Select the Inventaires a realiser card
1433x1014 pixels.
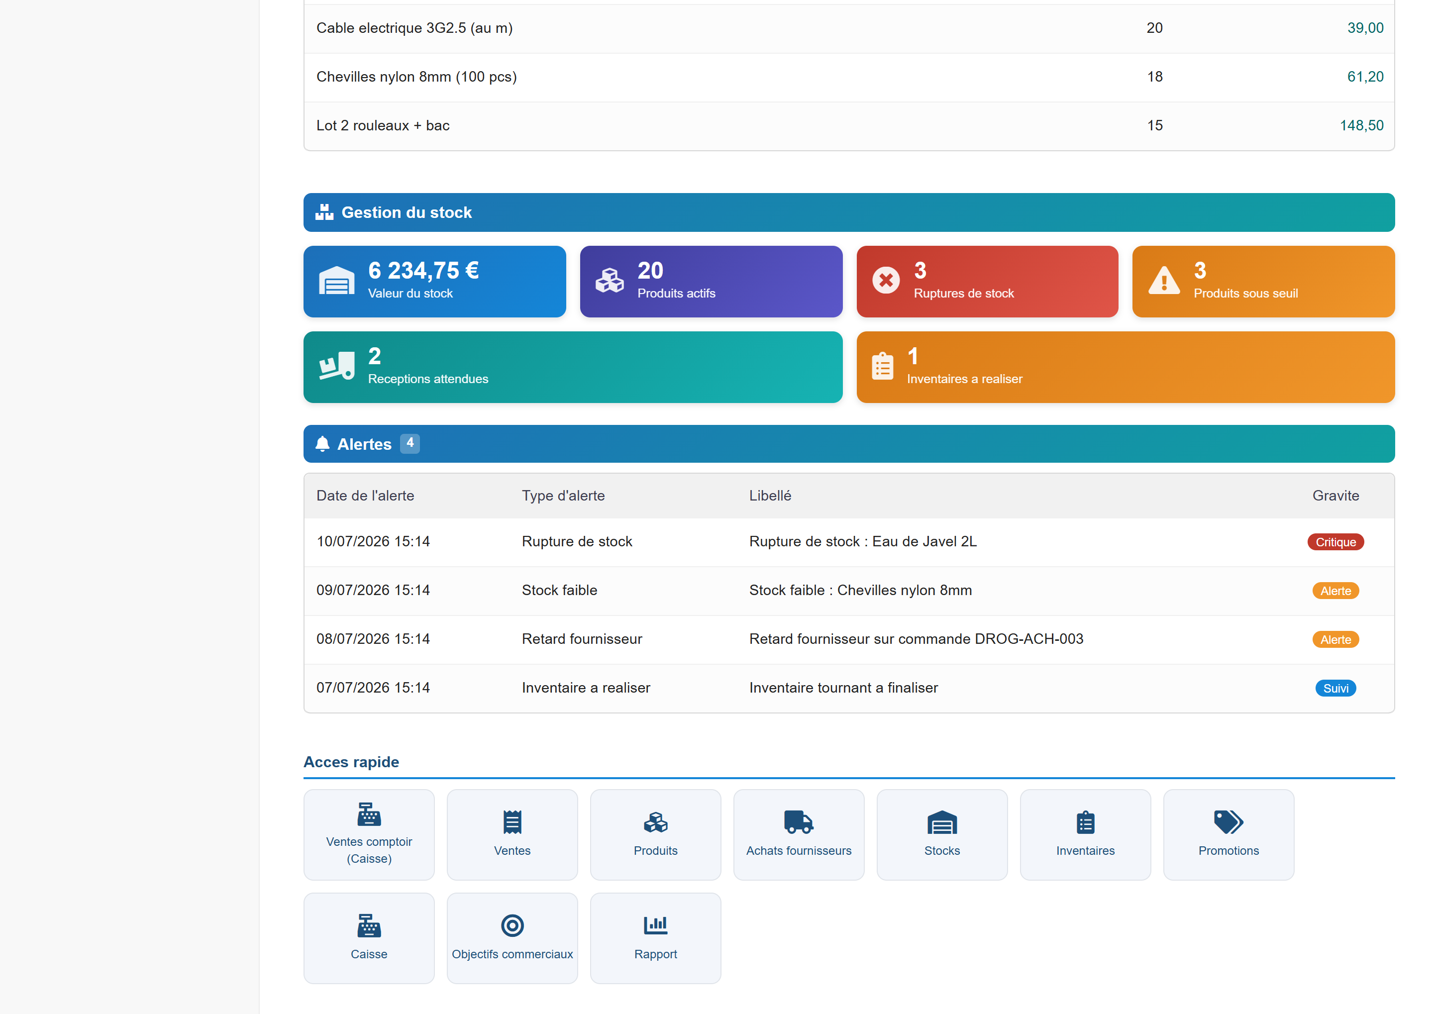point(1125,367)
